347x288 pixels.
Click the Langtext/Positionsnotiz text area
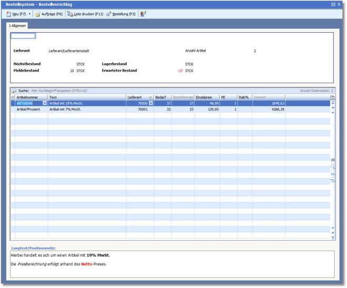point(172,263)
